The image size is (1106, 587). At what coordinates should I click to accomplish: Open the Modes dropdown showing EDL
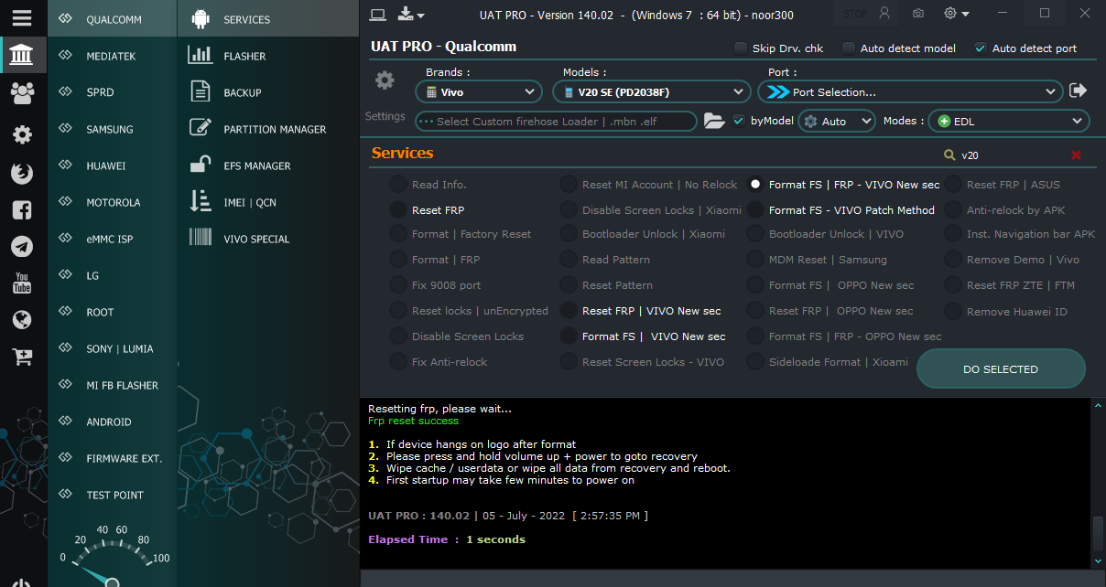click(x=1009, y=121)
